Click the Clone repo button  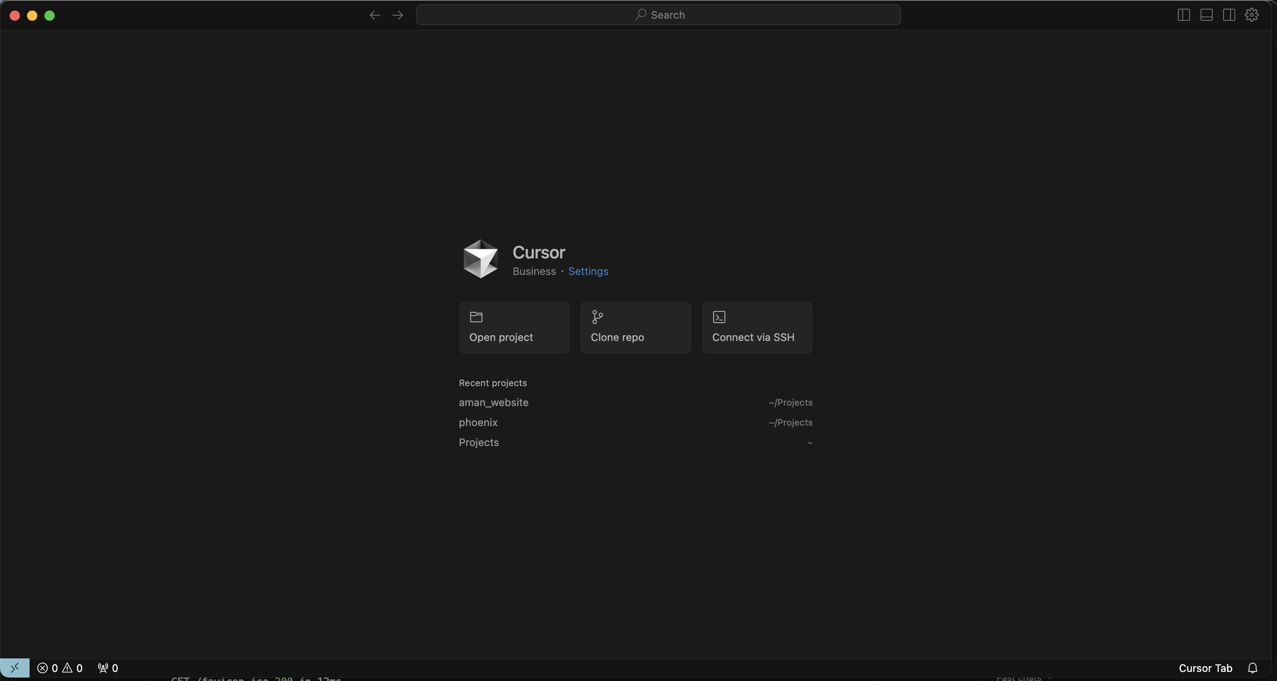[x=635, y=327]
